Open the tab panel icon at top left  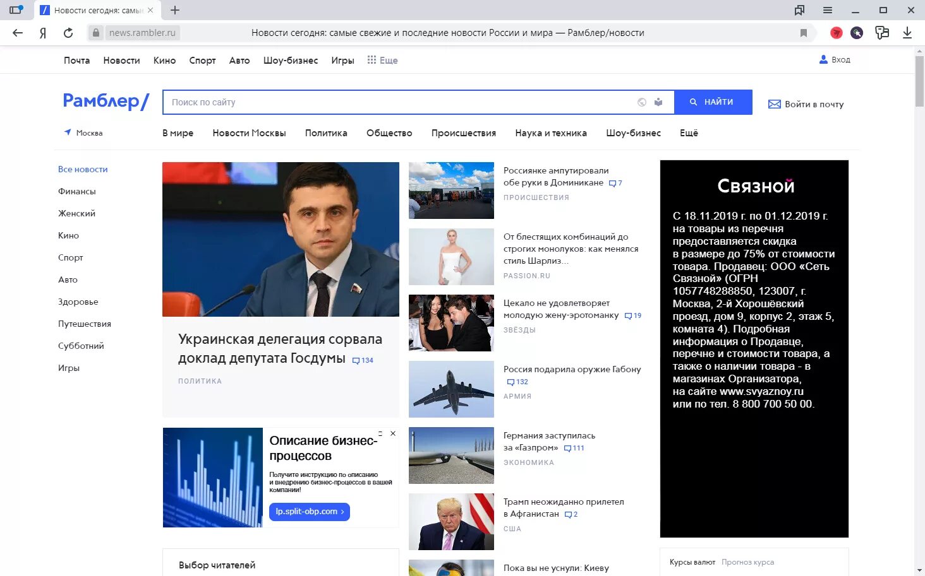tap(16, 10)
